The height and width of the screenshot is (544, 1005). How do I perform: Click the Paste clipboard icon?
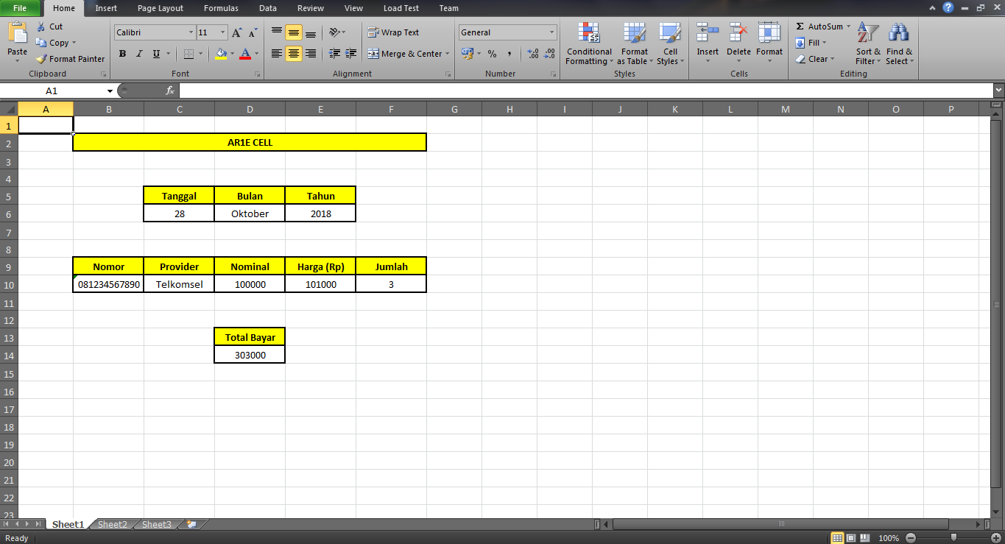pyautogui.click(x=17, y=33)
